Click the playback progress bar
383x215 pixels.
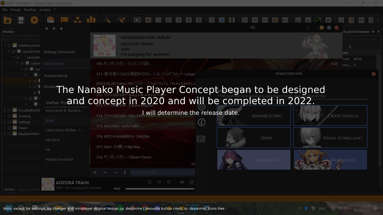160,189
